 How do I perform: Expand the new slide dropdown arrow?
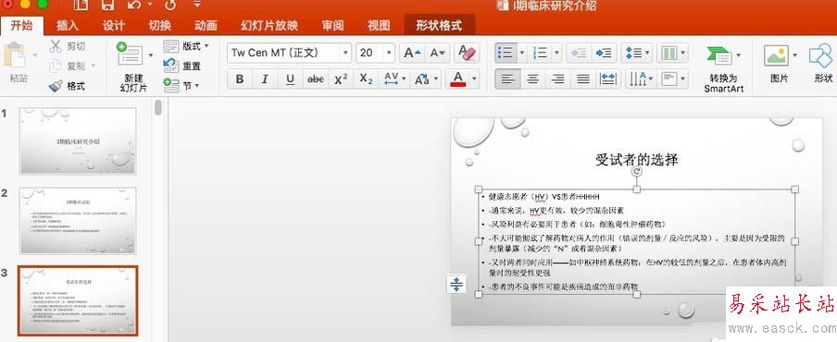[150, 55]
